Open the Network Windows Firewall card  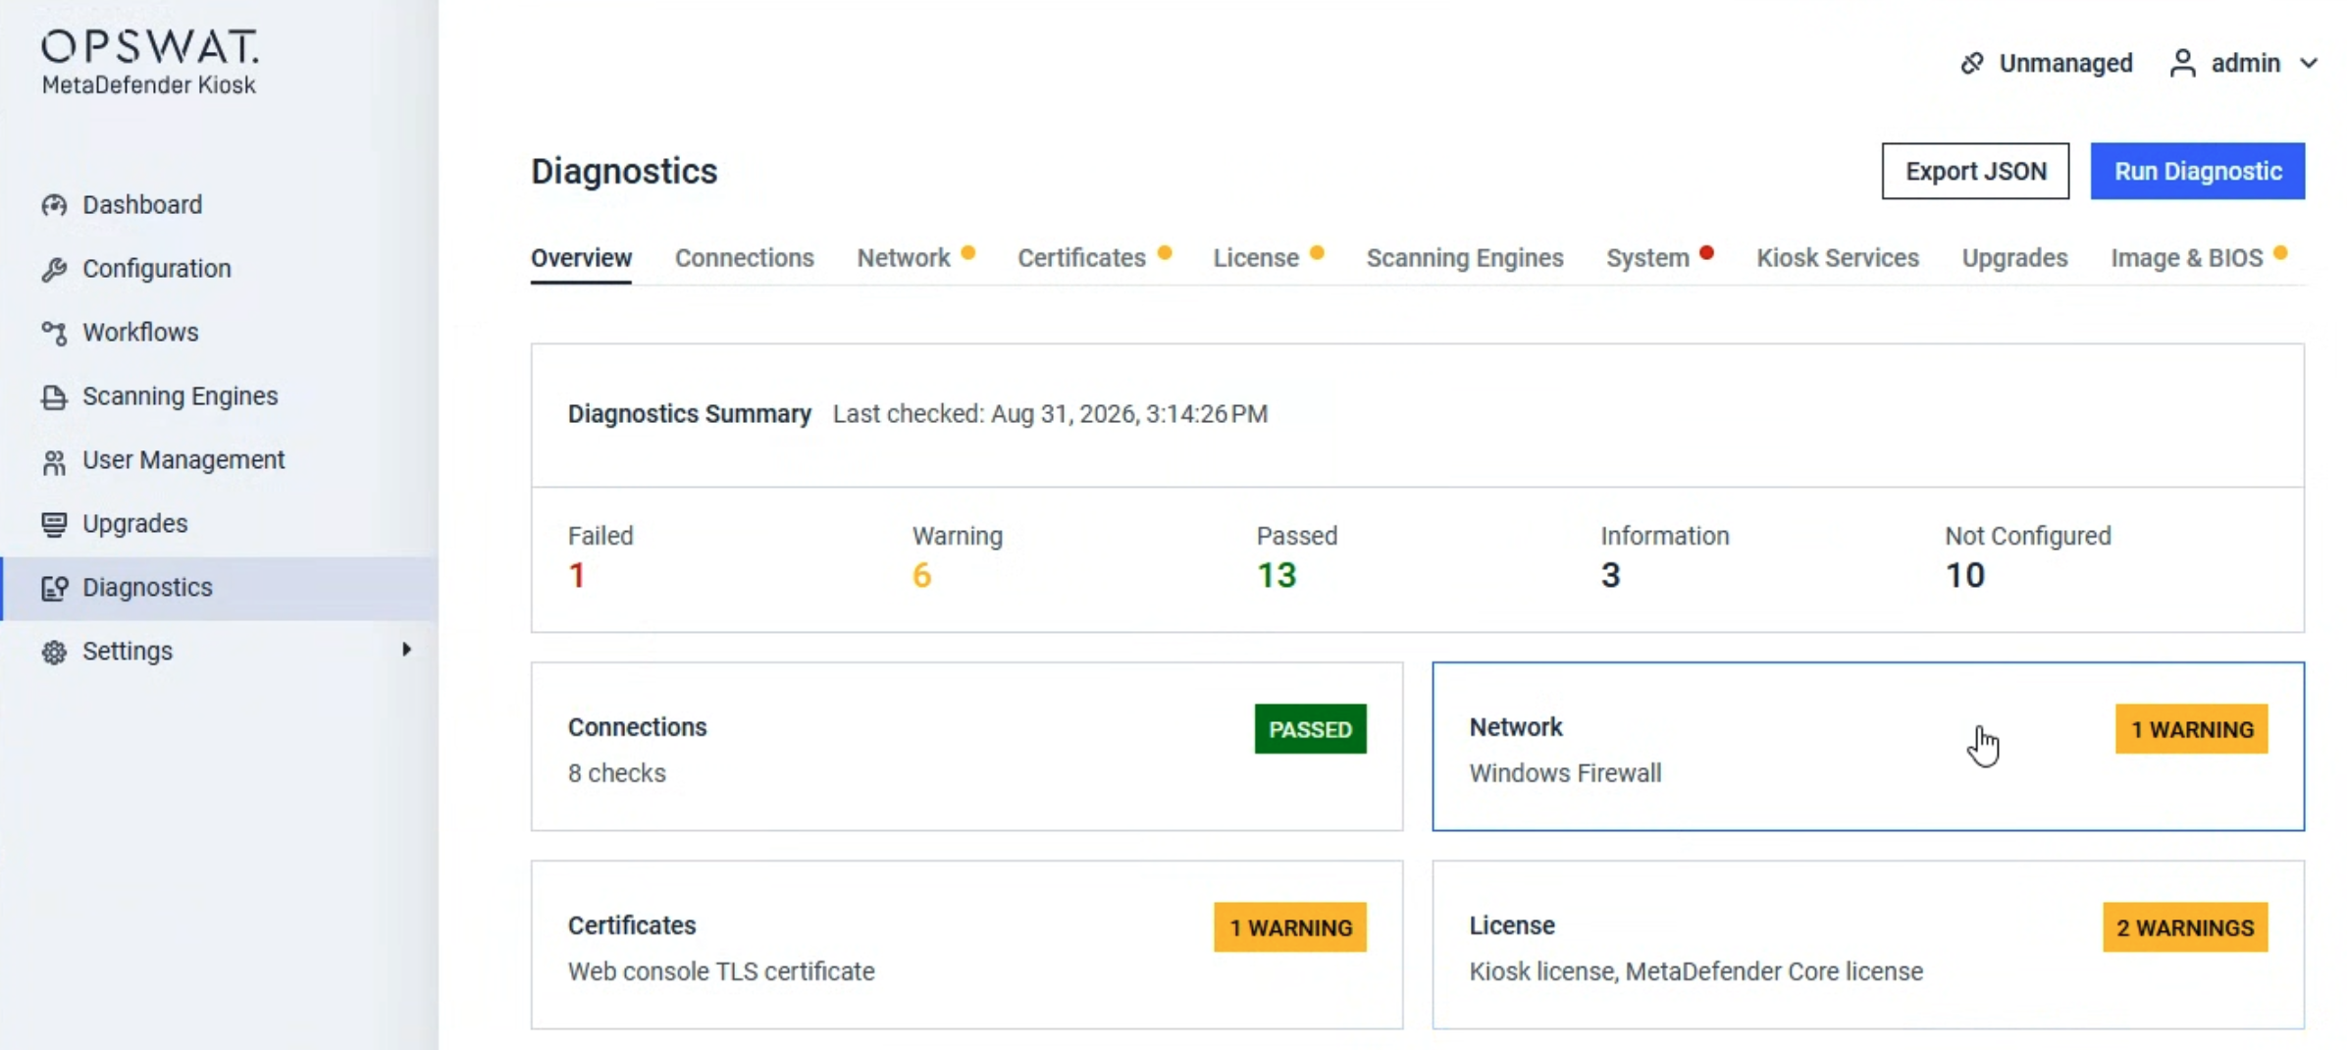click(1868, 747)
